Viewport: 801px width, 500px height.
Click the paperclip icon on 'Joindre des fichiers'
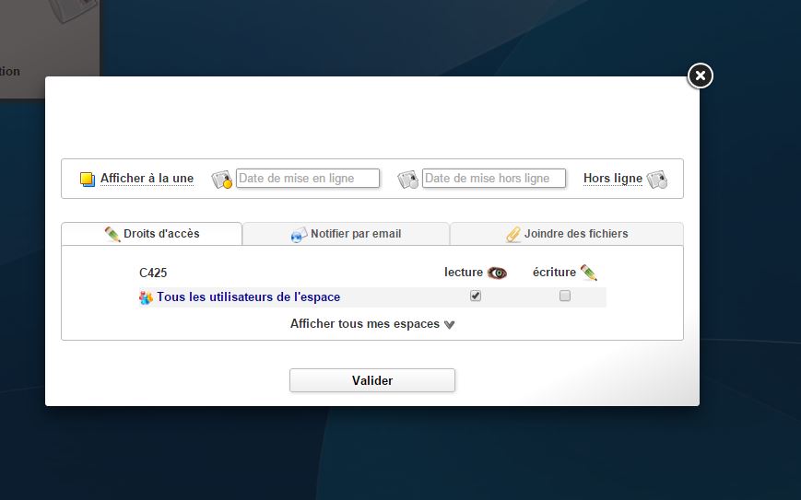[513, 234]
